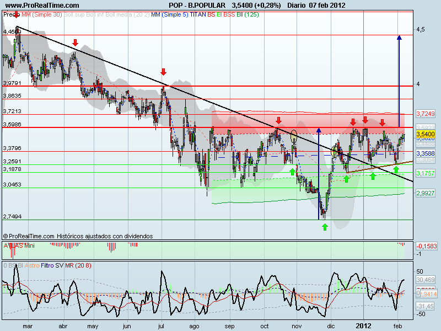This screenshot has width=441, height=331.
Task: Click the red 3,7249 axis tag
Action: pyautogui.click(x=425, y=114)
